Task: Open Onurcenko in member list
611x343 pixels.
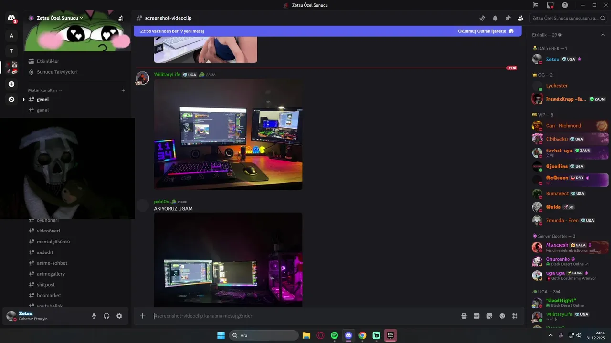Action: [569, 262]
